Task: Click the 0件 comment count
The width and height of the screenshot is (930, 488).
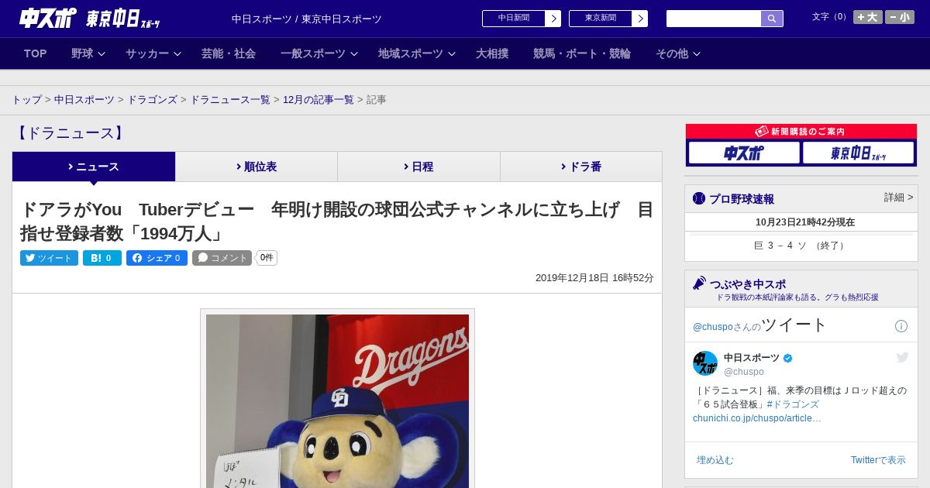Action: click(267, 258)
